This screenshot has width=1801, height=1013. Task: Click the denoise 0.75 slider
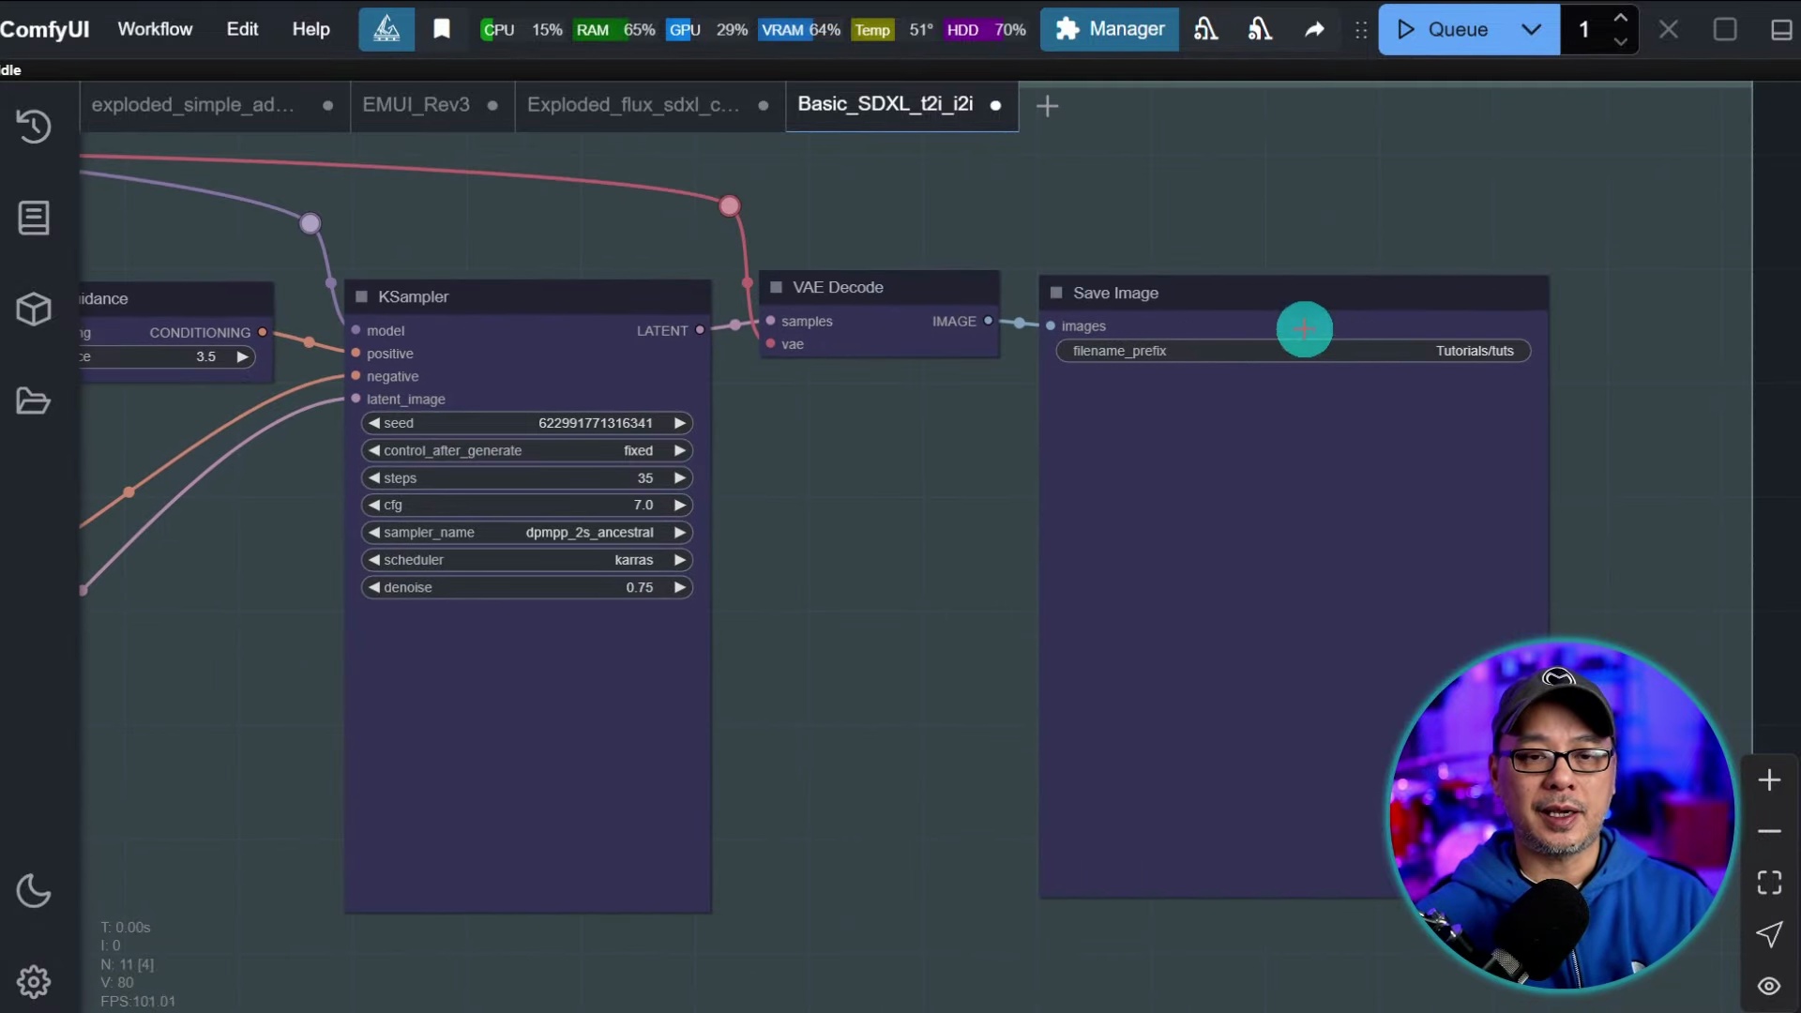pyautogui.click(x=527, y=587)
